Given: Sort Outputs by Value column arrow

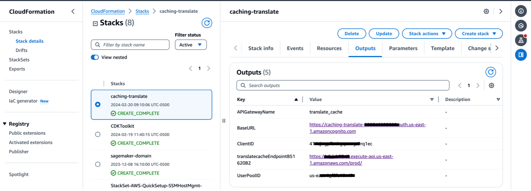Looking at the screenshot, I should point(432,100).
